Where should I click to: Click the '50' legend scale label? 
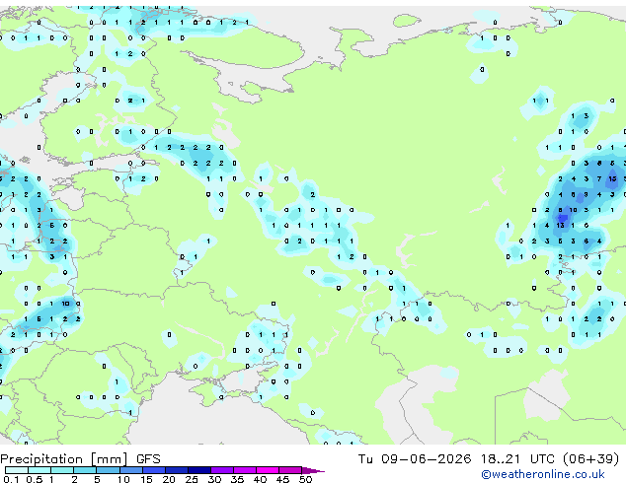305,479
